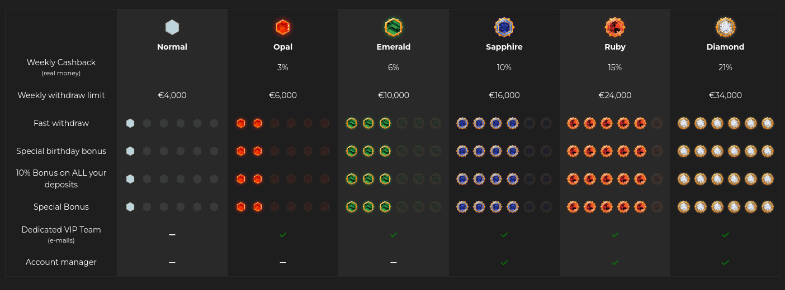This screenshot has width=785, height=290.
Task: Click Opal's first Fast withdraw gem
Action: point(241,123)
